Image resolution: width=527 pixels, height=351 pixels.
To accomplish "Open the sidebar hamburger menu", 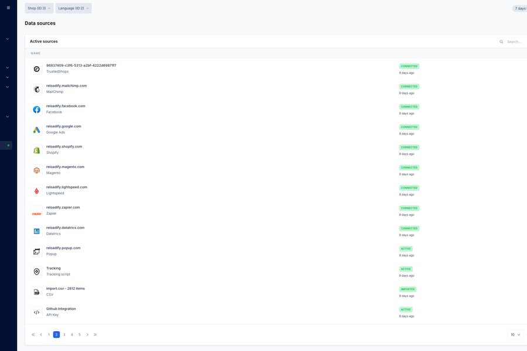I will click(x=7, y=7).
